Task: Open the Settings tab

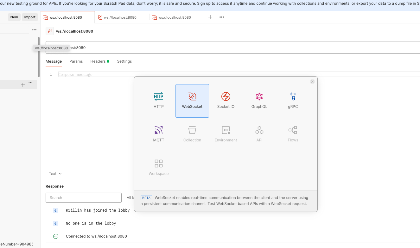Action: tap(124, 61)
